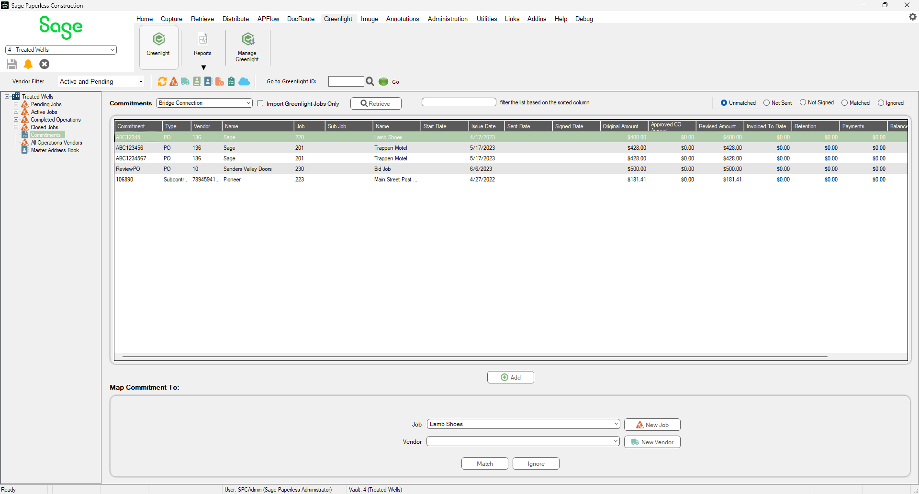The image size is (919, 494).
Task: Click the New Vendor button label
Action: pos(657,442)
